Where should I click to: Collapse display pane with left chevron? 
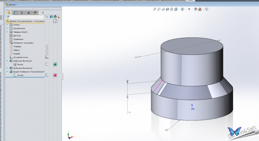[x=43, y=12]
